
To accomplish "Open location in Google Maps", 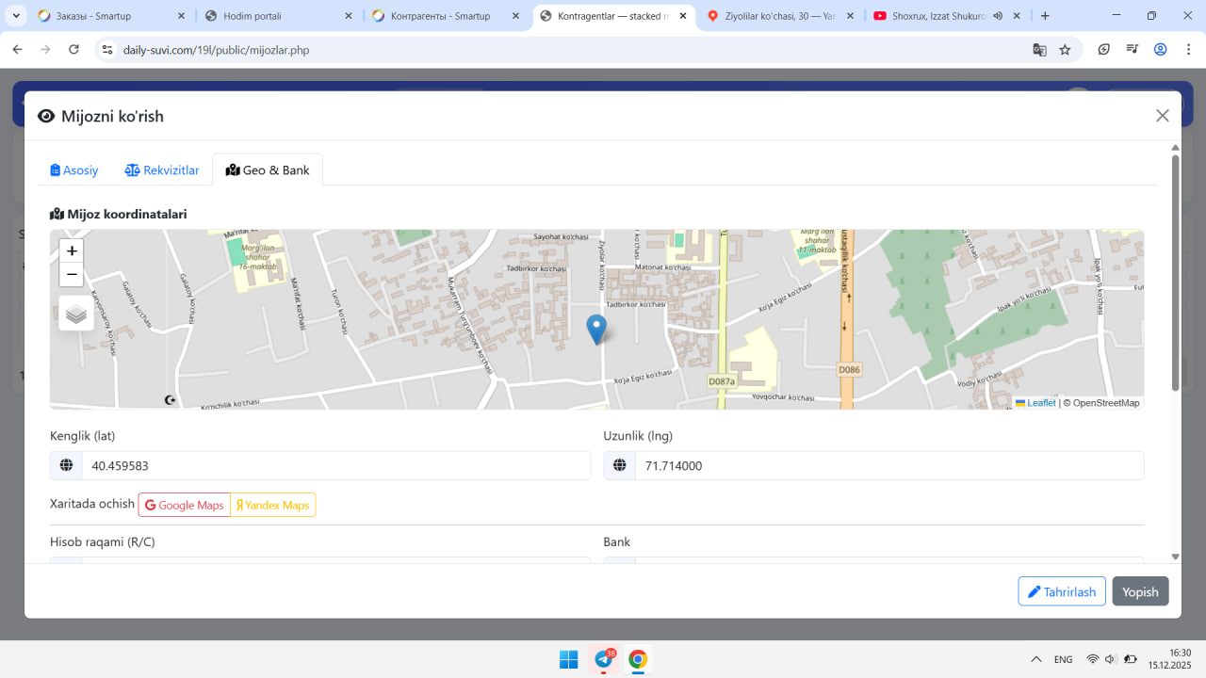I will pos(185,506).
